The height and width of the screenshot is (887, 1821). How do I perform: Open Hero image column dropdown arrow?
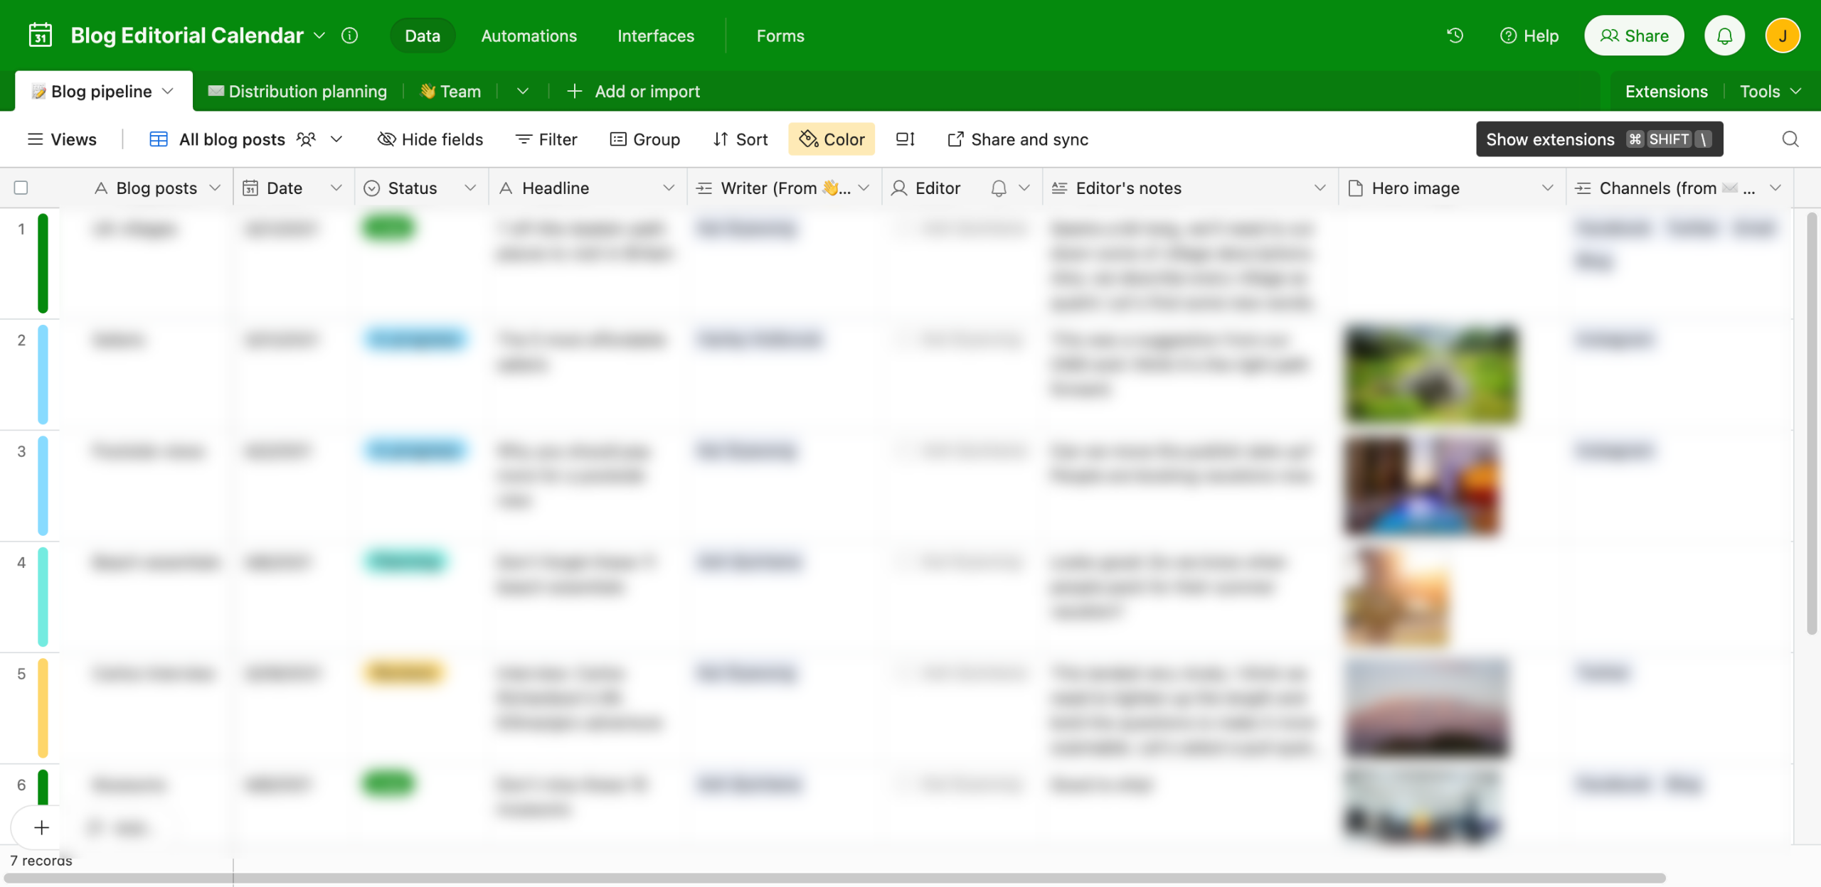click(1547, 188)
